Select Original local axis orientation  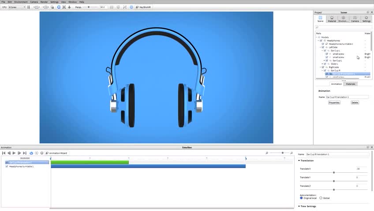point(301,198)
